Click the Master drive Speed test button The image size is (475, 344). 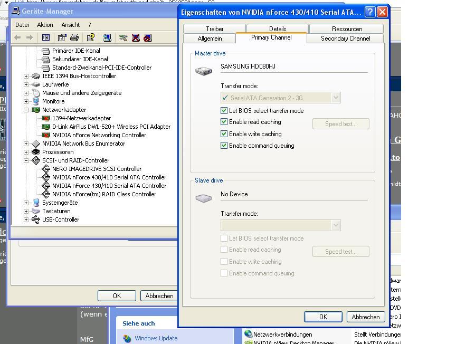[341, 124]
